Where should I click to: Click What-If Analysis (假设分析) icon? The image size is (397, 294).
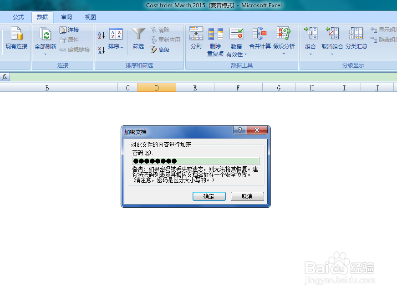[x=284, y=33]
